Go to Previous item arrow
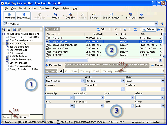The width and height of the screenshot is (167, 125). click(x=47, y=65)
